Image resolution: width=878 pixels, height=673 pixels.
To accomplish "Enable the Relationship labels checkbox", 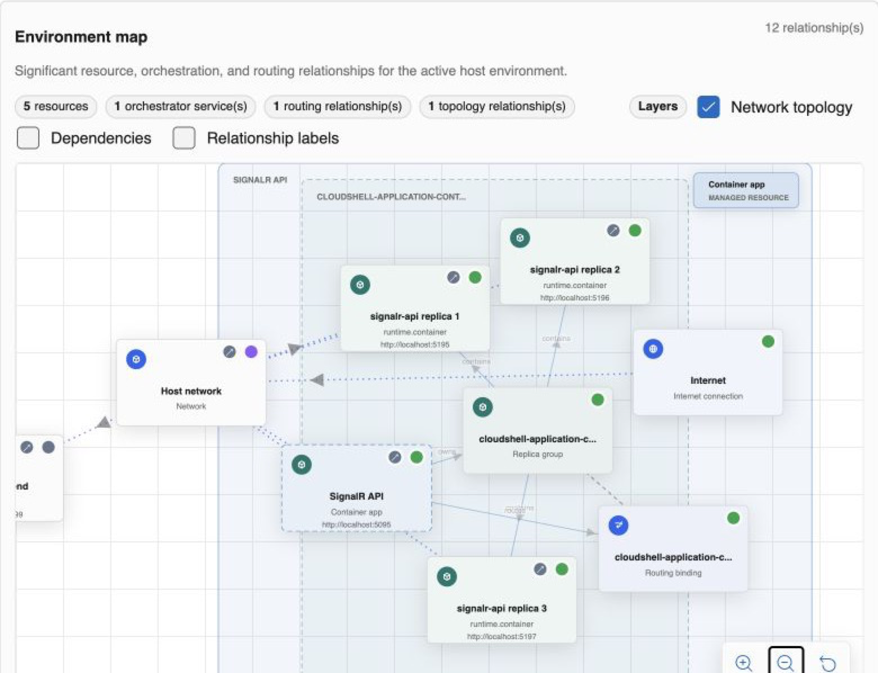I will pos(184,138).
